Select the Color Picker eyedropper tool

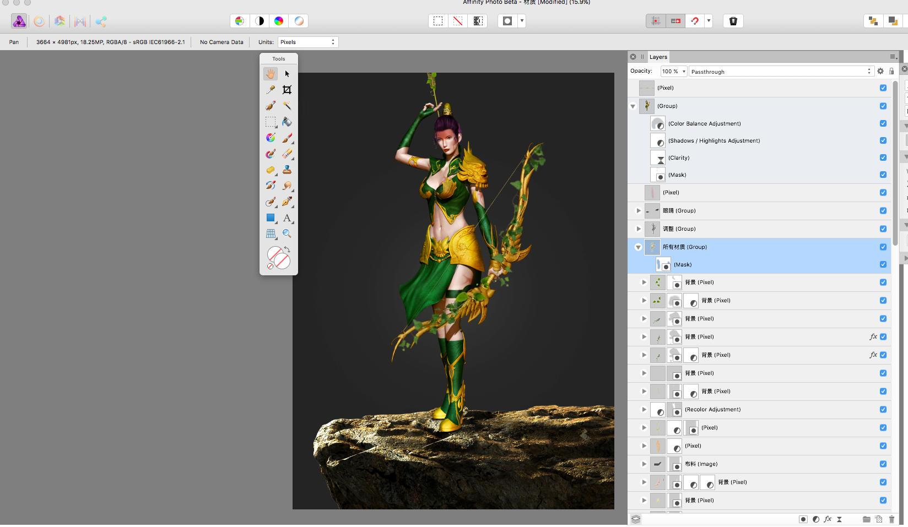coord(271,90)
